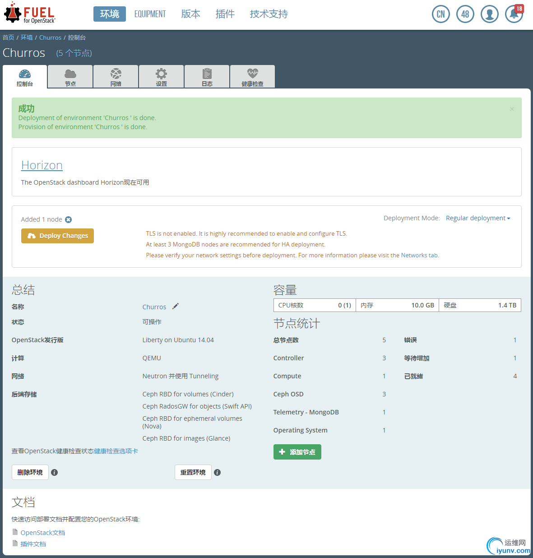Click 环境 in the breadcrumb

click(27, 37)
